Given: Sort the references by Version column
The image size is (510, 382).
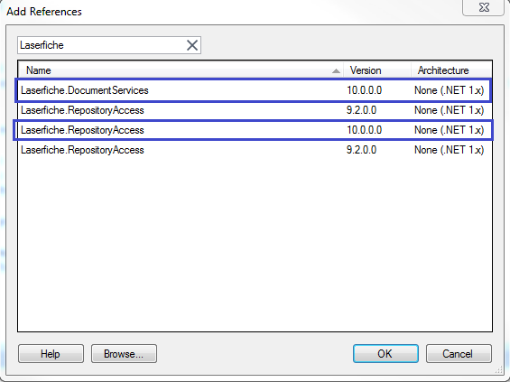Looking at the screenshot, I should coord(376,70).
